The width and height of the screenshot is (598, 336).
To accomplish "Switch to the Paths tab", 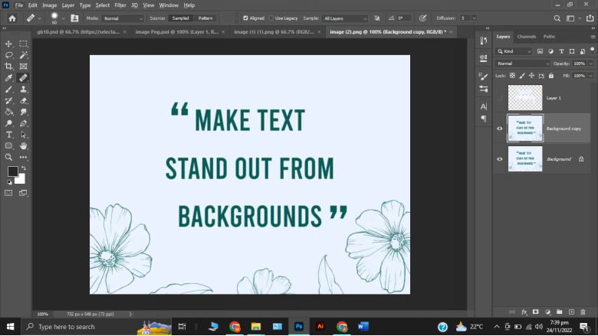I will click(x=549, y=37).
